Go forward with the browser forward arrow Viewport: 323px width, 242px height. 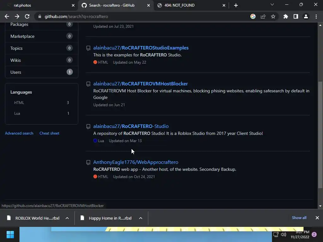[17, 16]
